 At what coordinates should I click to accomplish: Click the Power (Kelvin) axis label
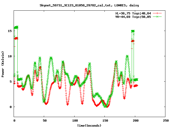tap(3, 64)
